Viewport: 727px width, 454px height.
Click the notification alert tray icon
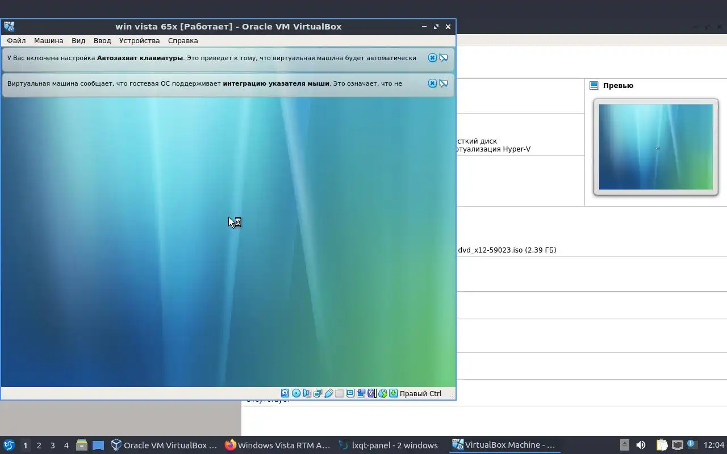tap(692, 444)
